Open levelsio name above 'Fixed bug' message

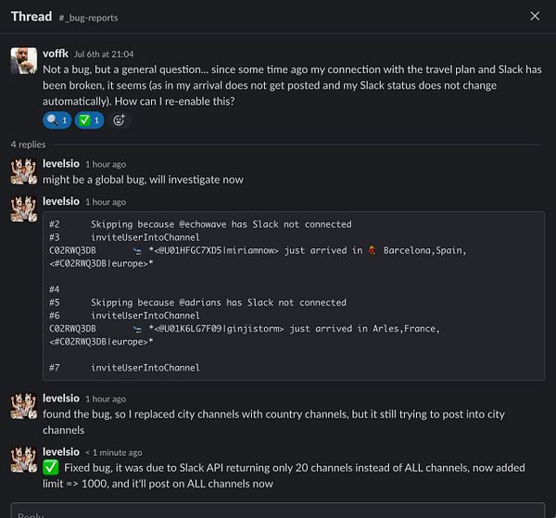pyautogui.click(x=61, y=451)
